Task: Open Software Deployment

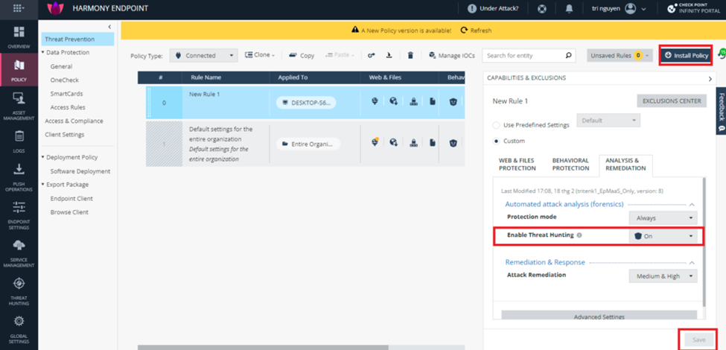Action: (80, 171)
